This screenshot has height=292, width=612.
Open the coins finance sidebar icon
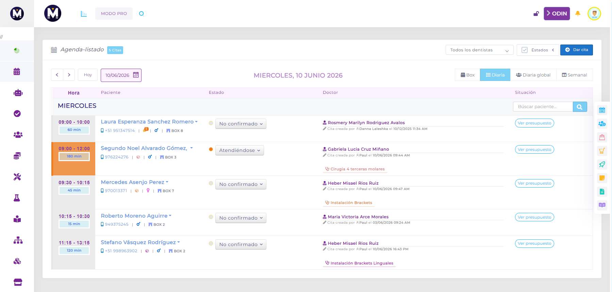coord(17,156)
